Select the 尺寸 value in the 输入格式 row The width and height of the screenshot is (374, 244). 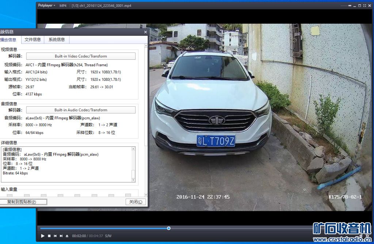point(106,72)
